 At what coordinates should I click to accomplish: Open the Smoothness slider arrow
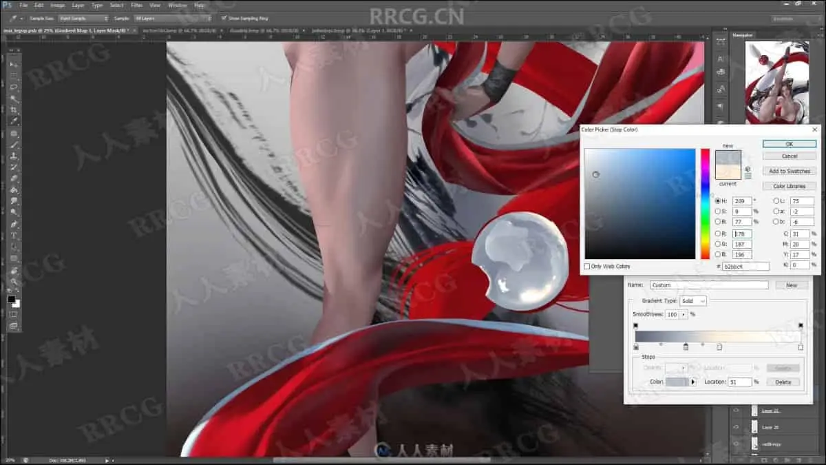(x=684, y=314)
